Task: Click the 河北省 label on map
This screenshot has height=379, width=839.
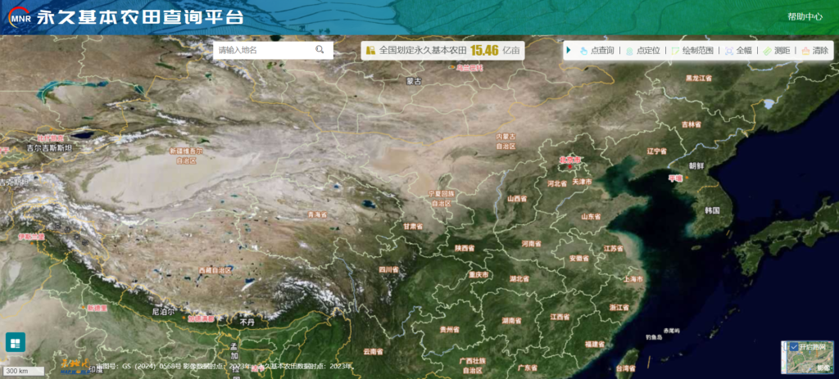Action: [x=557, y=183]
